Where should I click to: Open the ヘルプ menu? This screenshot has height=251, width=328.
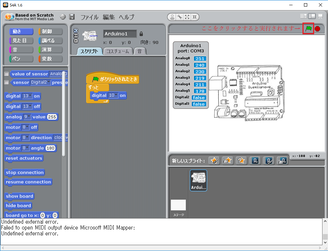[126, 17]
